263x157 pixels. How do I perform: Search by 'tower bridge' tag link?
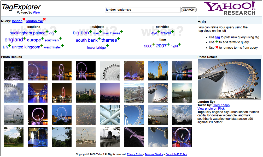point(96,48)
